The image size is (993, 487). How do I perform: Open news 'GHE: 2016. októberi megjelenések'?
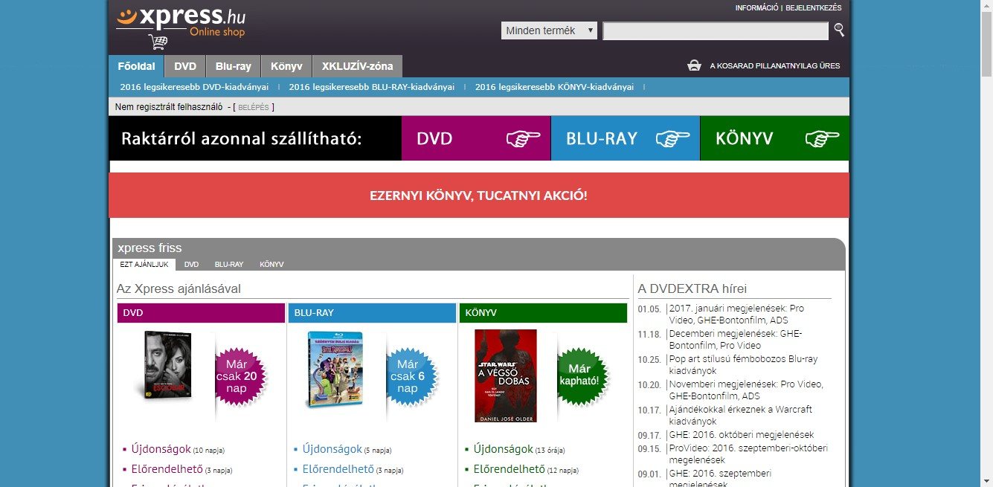point(741,435)
